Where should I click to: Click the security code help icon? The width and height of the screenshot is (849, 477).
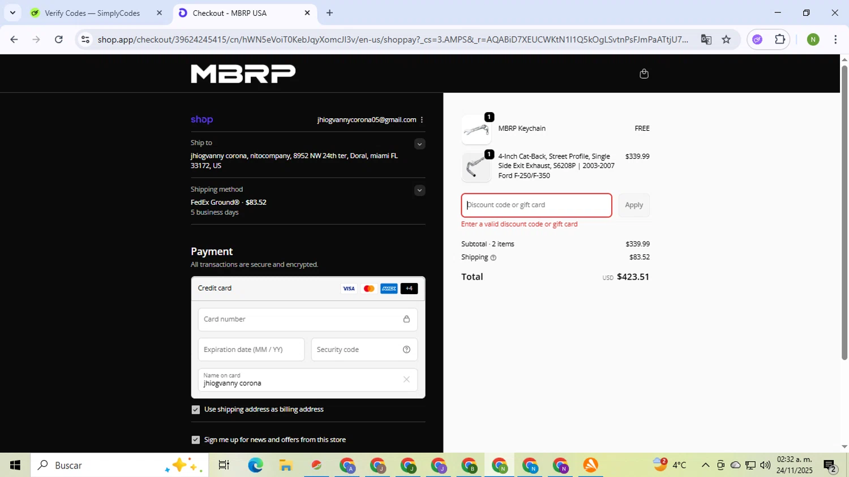406,350
